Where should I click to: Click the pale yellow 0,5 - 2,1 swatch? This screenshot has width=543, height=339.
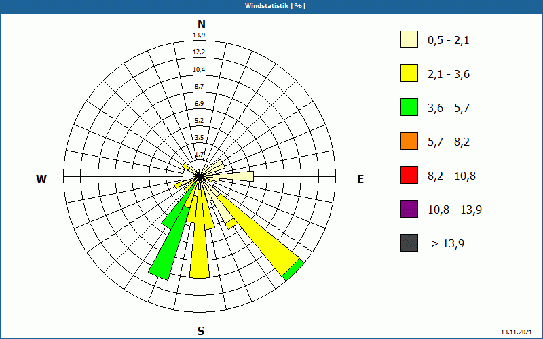pyautogui.click(x=409, y=39)
